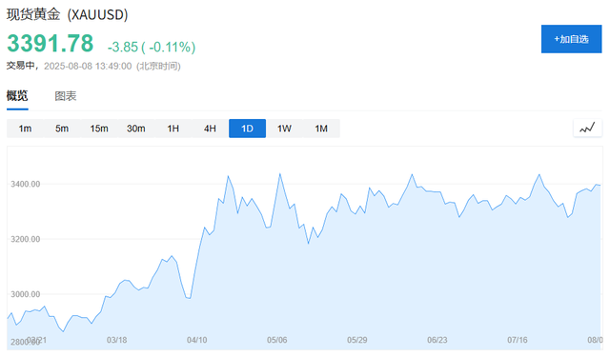The image size is (610, 357).
Task: Select the active 1D interval
Action: pos(248,129)
